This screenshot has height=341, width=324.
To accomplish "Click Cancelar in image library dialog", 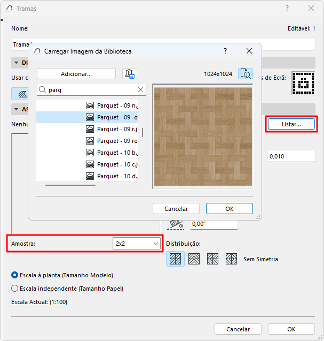I will tap(176, 209).
